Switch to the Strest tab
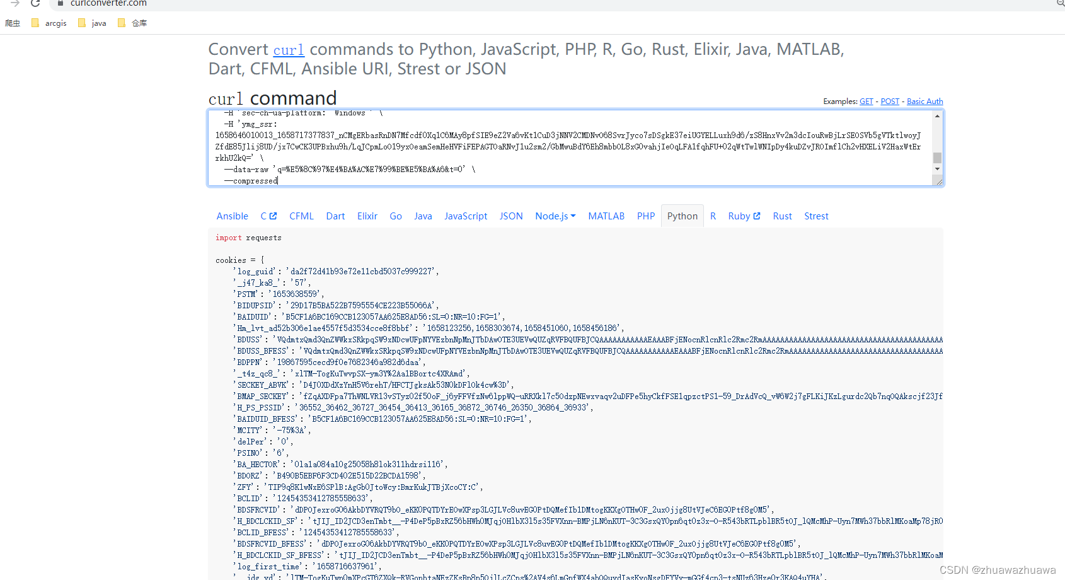 816,216
